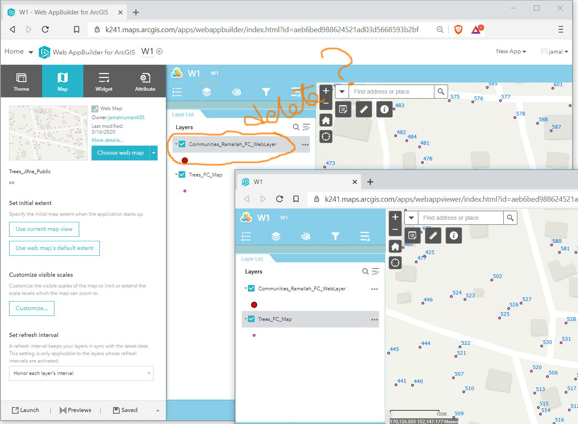Open the Layer List stack icon in the front viewer window
The width and height of the screenshot is (578, 424).
[276, 236]
